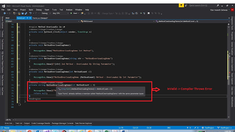Click the 1 reference CodeLens above button2_Click
The image size is (235, 132).
pyautogui.click(x=33, y=29)
